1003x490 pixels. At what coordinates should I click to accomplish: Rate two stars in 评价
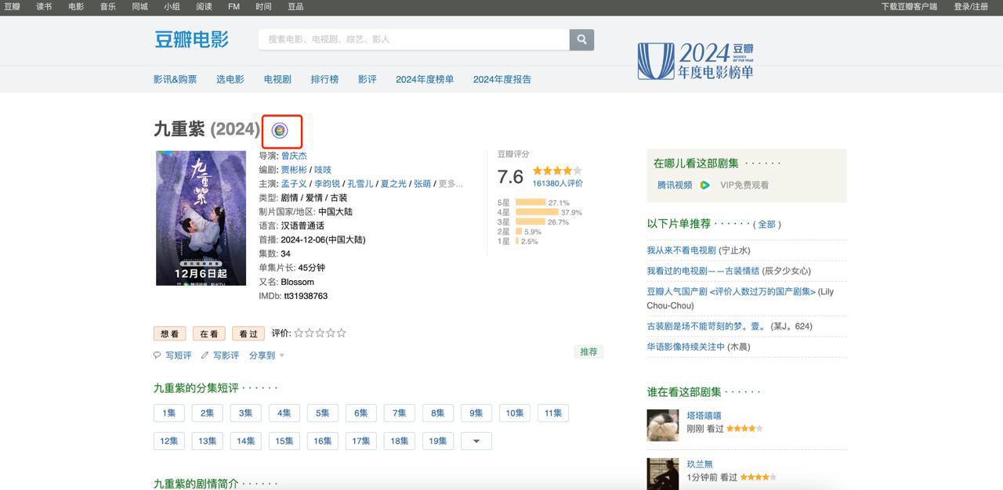pos(310,333)
